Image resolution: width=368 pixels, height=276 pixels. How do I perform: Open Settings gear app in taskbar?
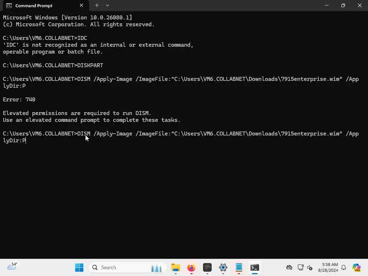223,267
